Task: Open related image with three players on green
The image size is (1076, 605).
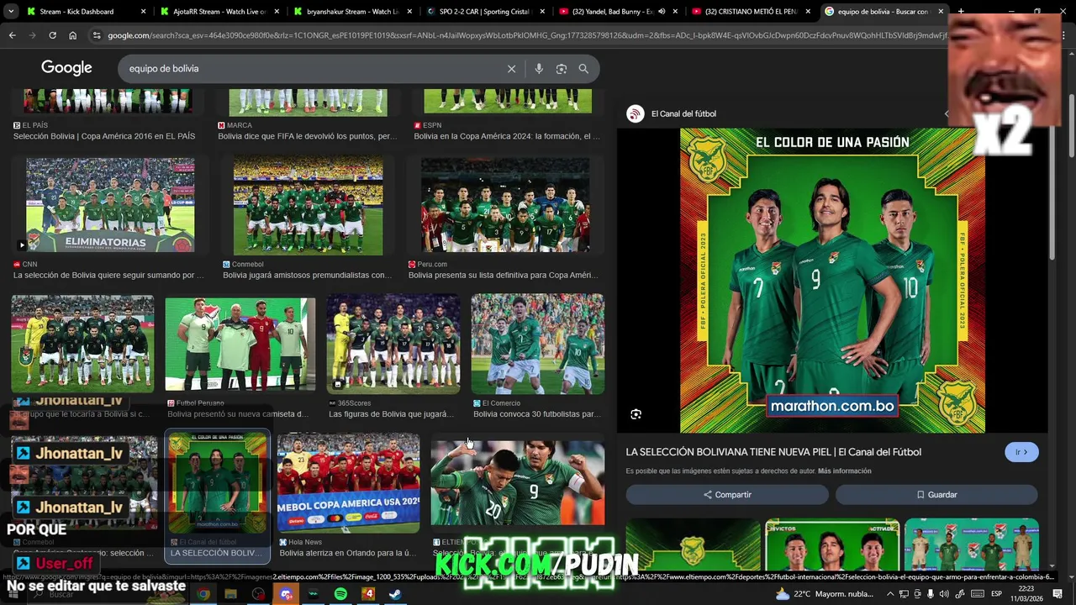Action: point(832,544)
